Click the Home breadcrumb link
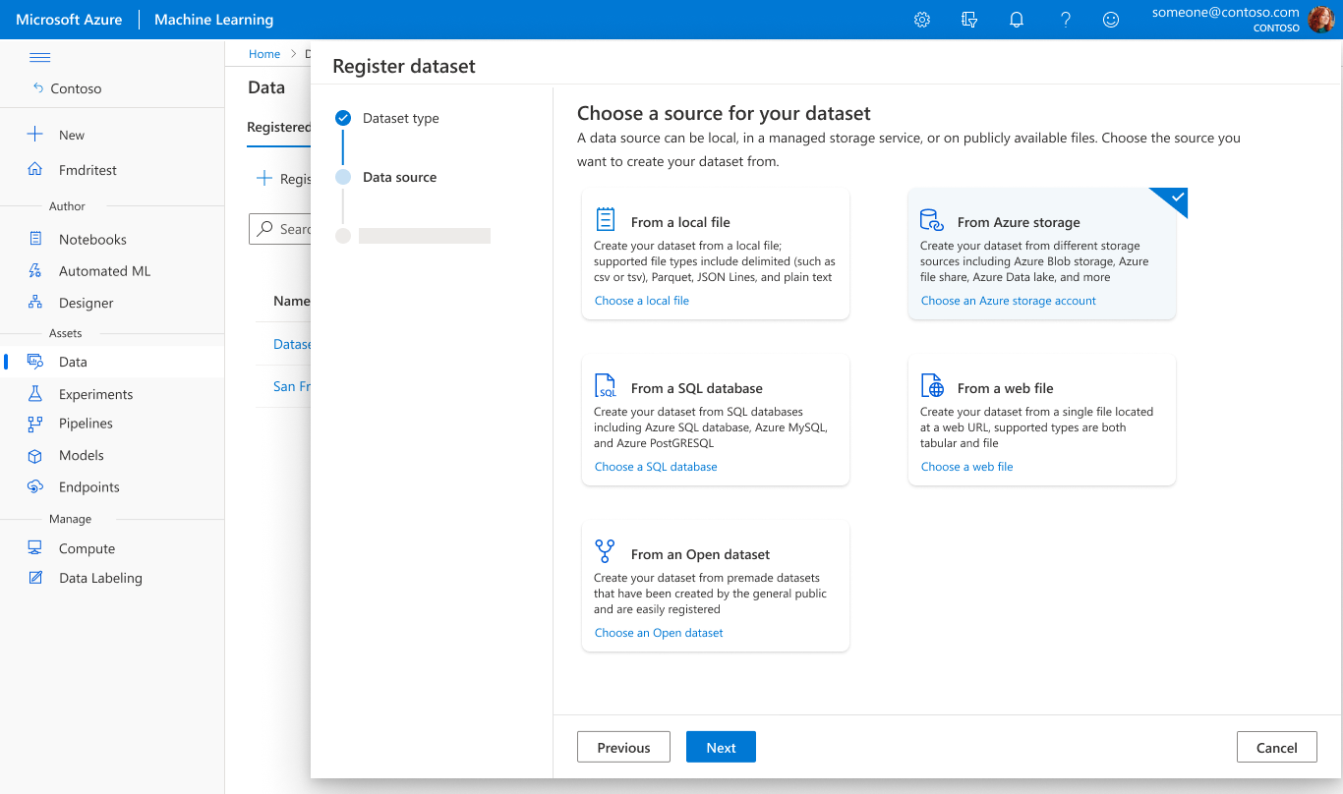This screenshot has width=1343, height=794. pos(264,54)
